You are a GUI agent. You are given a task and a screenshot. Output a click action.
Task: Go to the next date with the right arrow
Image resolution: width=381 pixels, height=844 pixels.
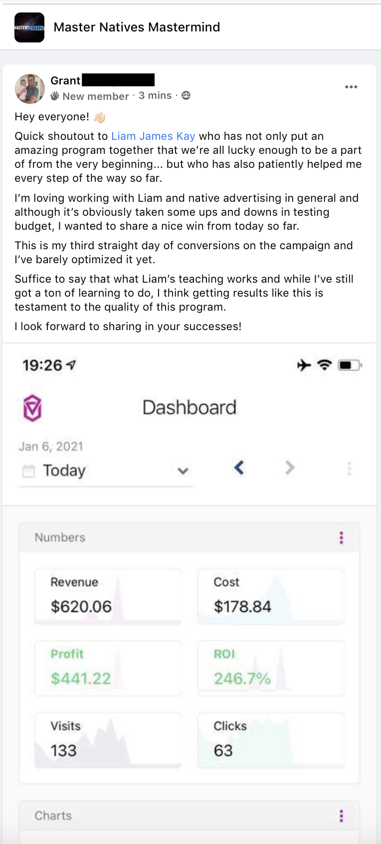coord(290,468)
